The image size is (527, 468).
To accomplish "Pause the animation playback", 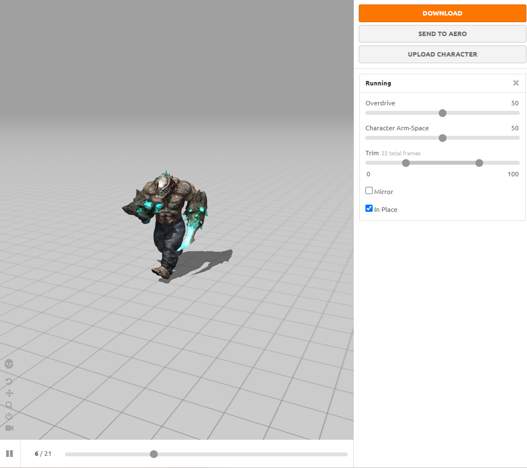I will pyautogui.click(x=9, y=454).
